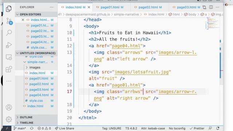This screenshot has width=233, height=131.
Task: Expand the images folder
Action: click(35, 67)
